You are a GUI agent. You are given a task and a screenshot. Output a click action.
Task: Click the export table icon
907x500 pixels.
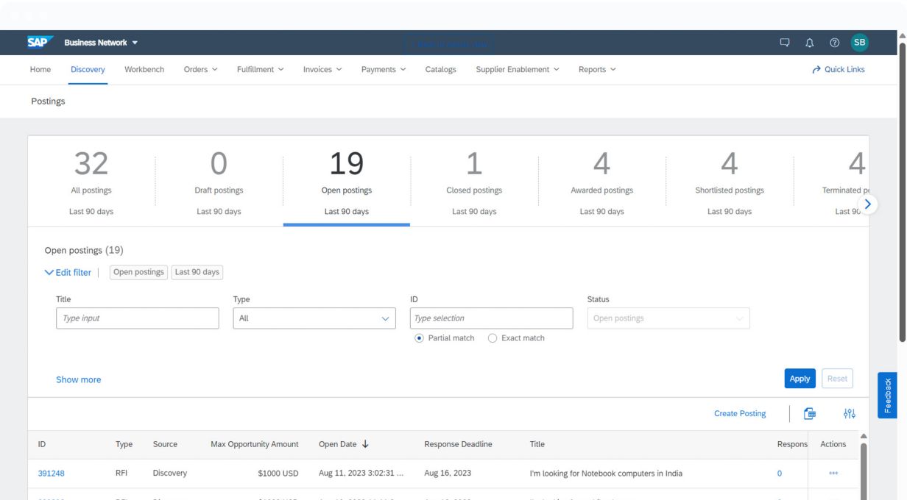click(810, 414)
